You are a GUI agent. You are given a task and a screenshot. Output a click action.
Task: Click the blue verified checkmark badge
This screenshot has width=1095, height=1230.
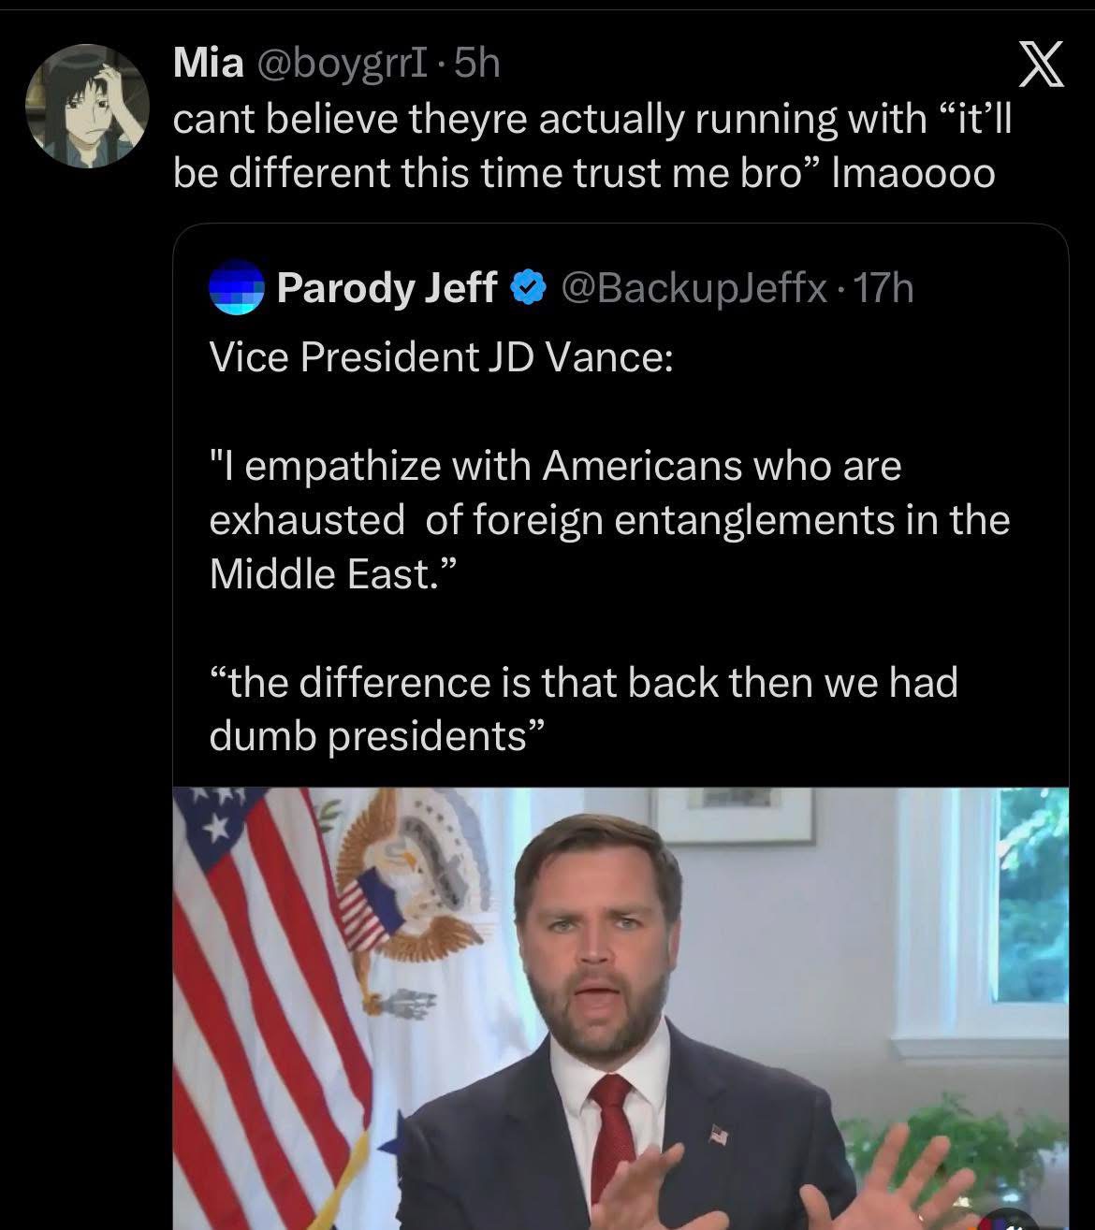click(x=529, y=288)
